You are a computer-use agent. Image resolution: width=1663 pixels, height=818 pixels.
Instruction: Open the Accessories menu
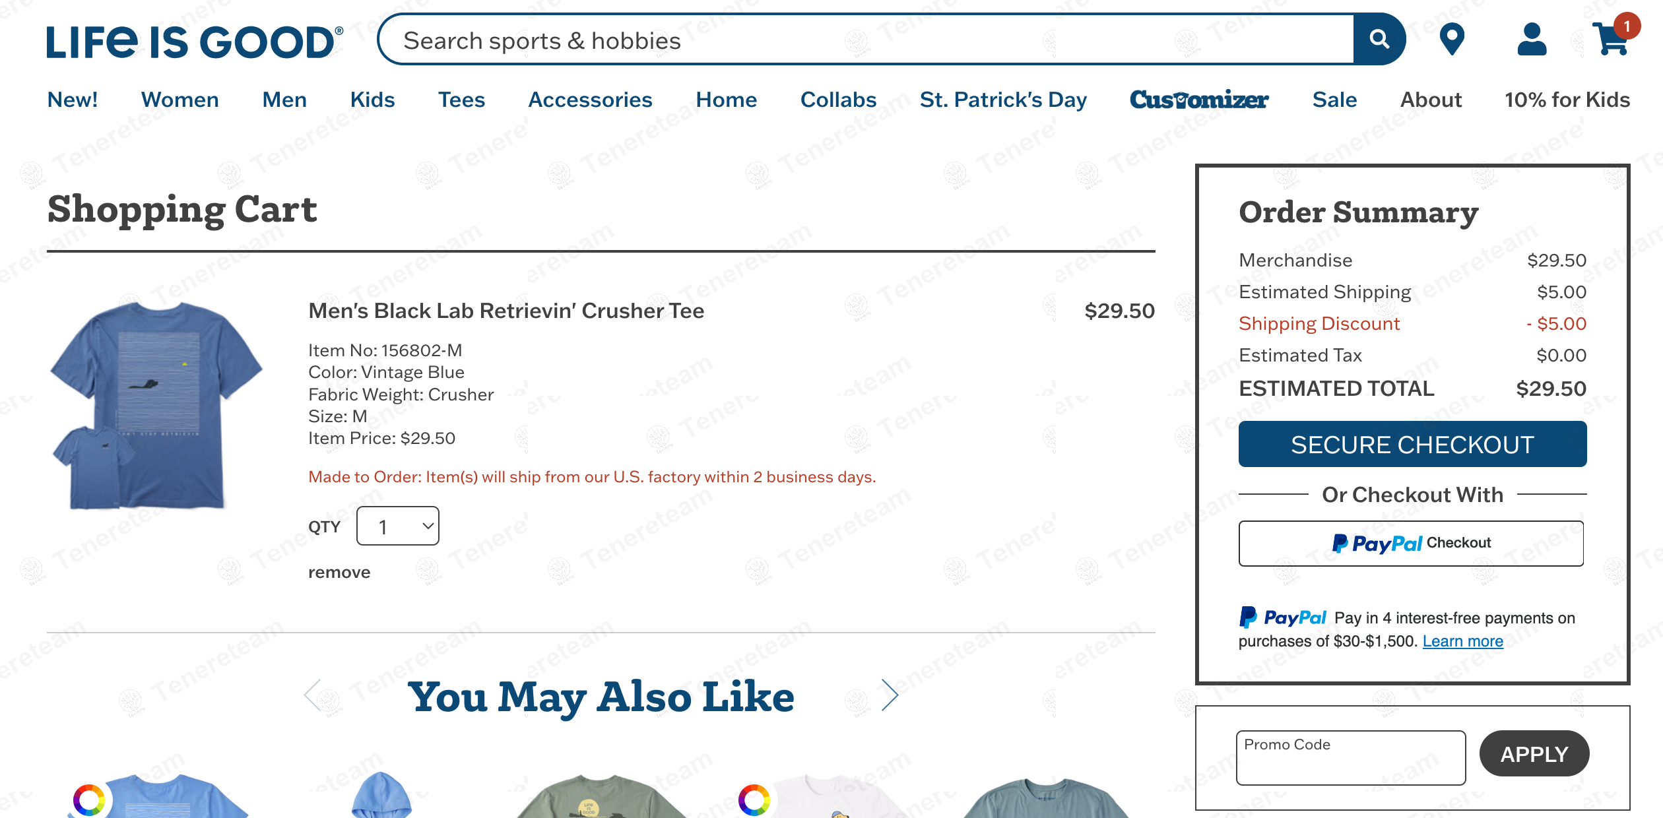click(x=590, y=100)
